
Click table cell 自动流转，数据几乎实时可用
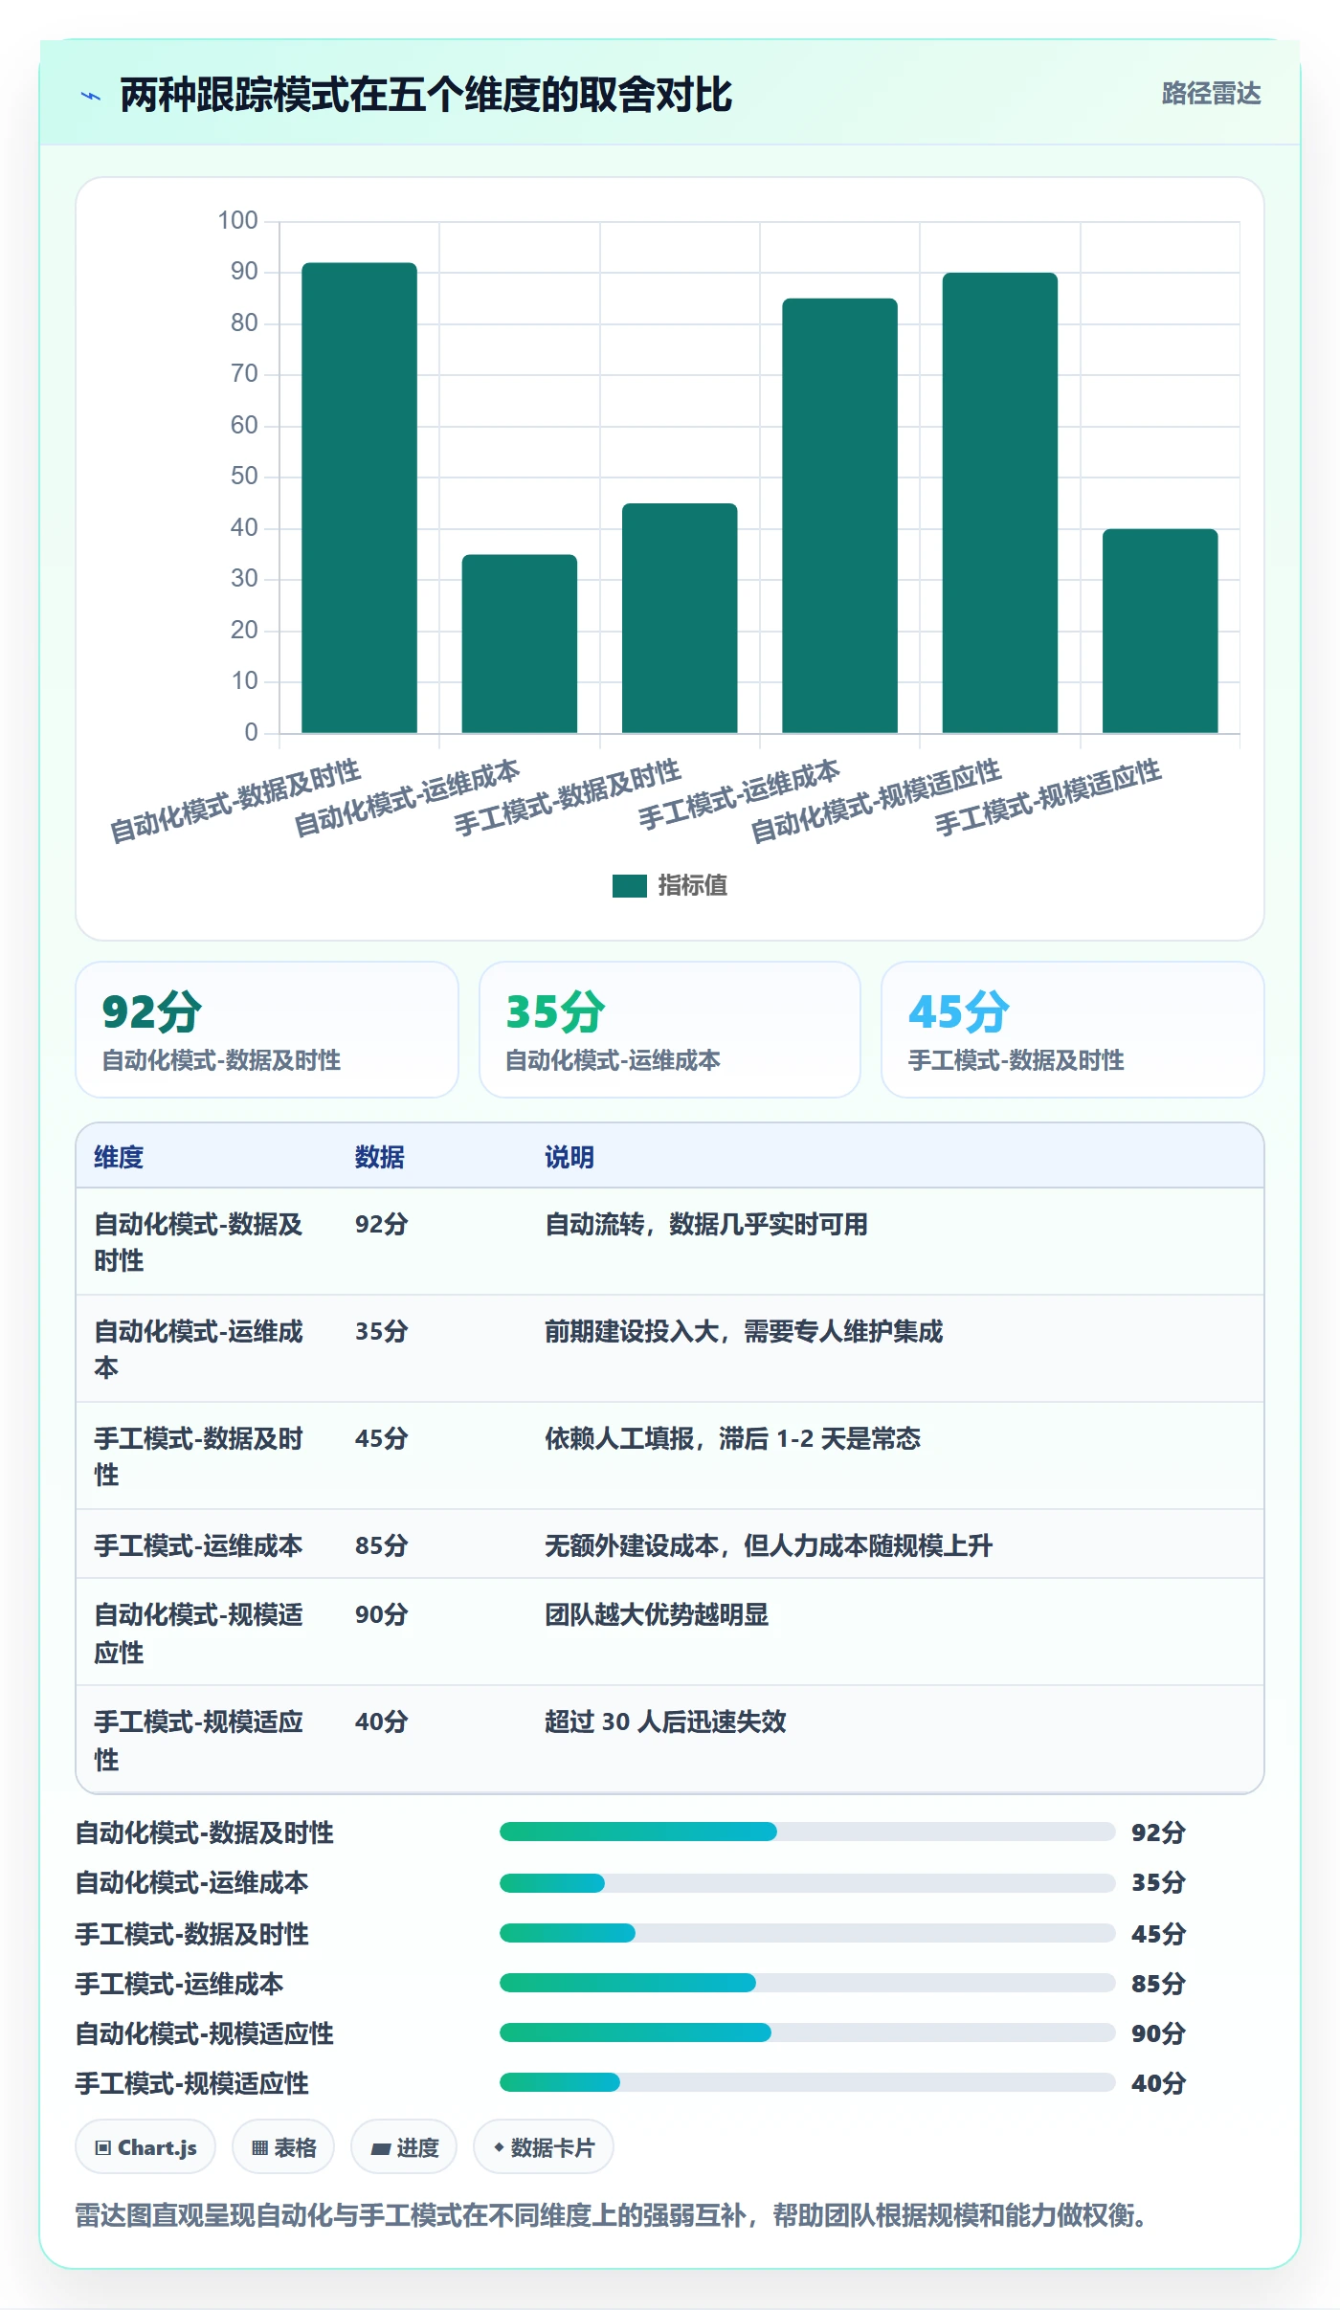pos(706,1224)
